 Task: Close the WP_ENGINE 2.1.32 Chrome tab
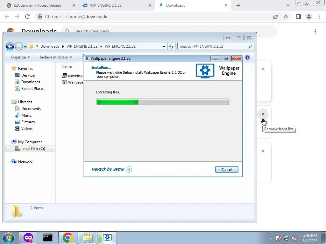point(150,6)
